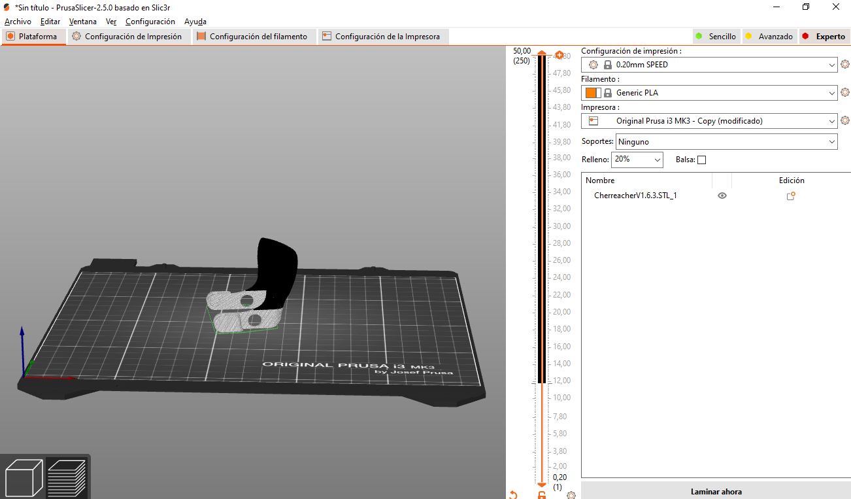Open filament settings gear next to Generic PLA
The image size is (851, 499).
[844, 93]
